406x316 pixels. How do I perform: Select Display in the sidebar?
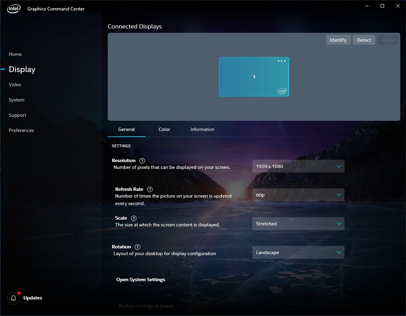point(22,69)
